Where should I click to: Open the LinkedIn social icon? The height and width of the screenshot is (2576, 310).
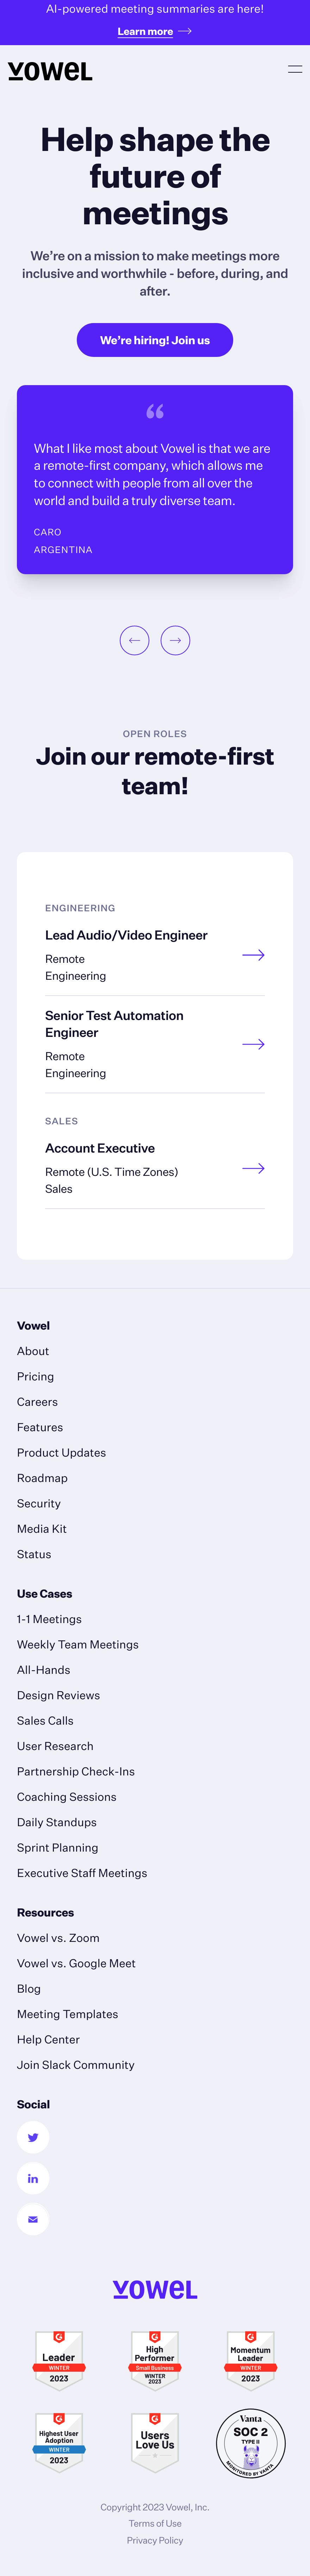click(x=33, y=2178)
